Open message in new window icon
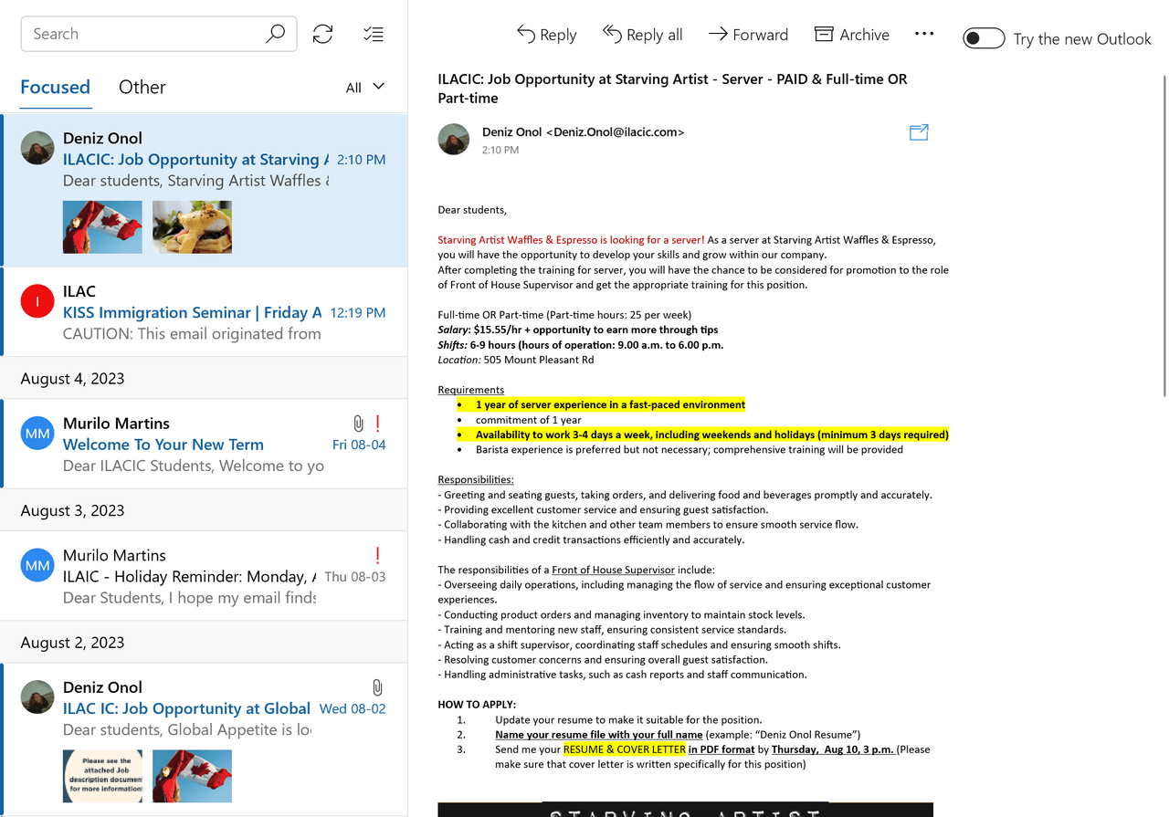Viewport: 1169px width, 817px height. [919, 132]
